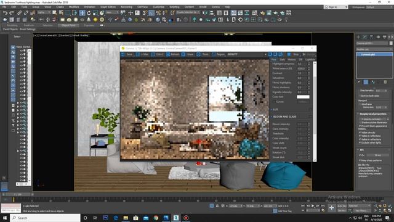
Task: Select the Object Paint ribbon tab
Action: click(x=68, y=25)
